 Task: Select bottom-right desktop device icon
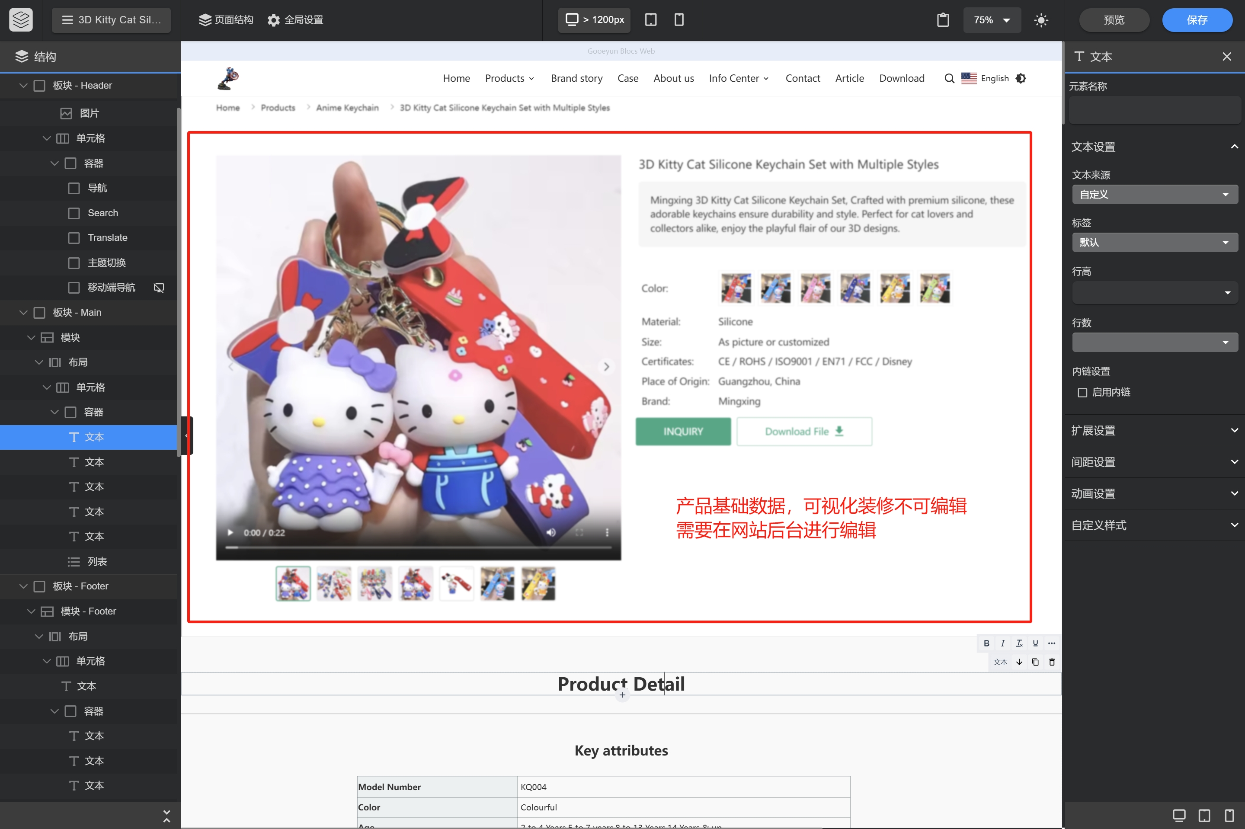click(x=1179, y=815)
